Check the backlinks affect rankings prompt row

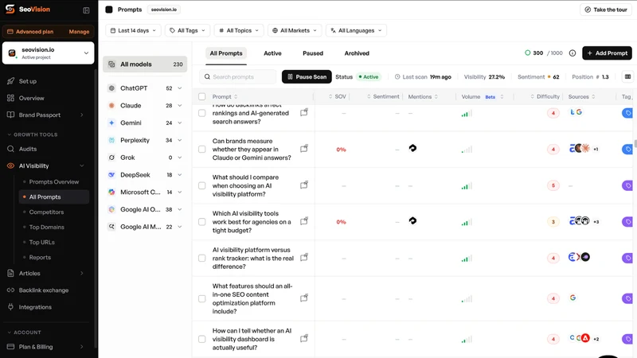coord(202,113)
